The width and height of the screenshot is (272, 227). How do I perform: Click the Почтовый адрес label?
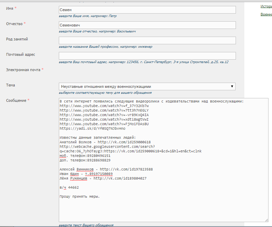(x=20, y=54)
